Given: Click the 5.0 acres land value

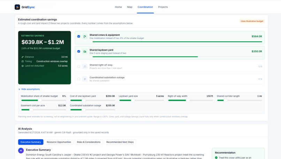Looking at the screenshot, I should click(x=63, y=66).
